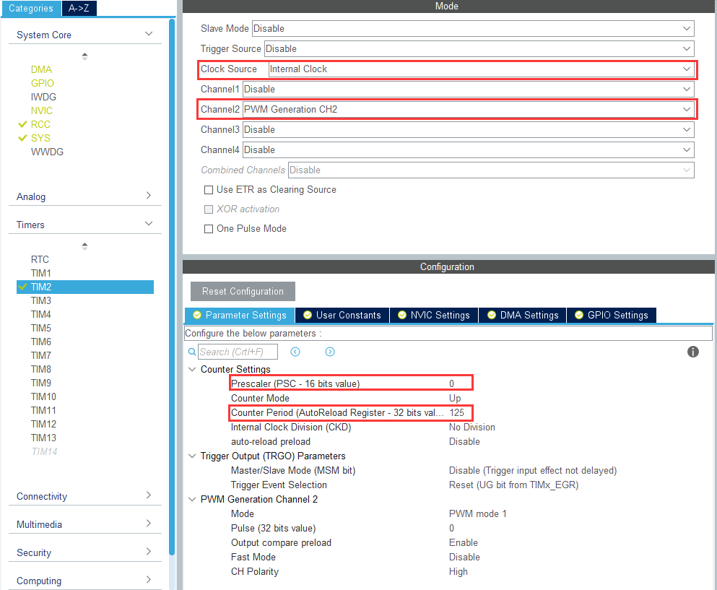Click the previous search result arrow icon
The image size is (717, 590).
[x=295, y=352]
